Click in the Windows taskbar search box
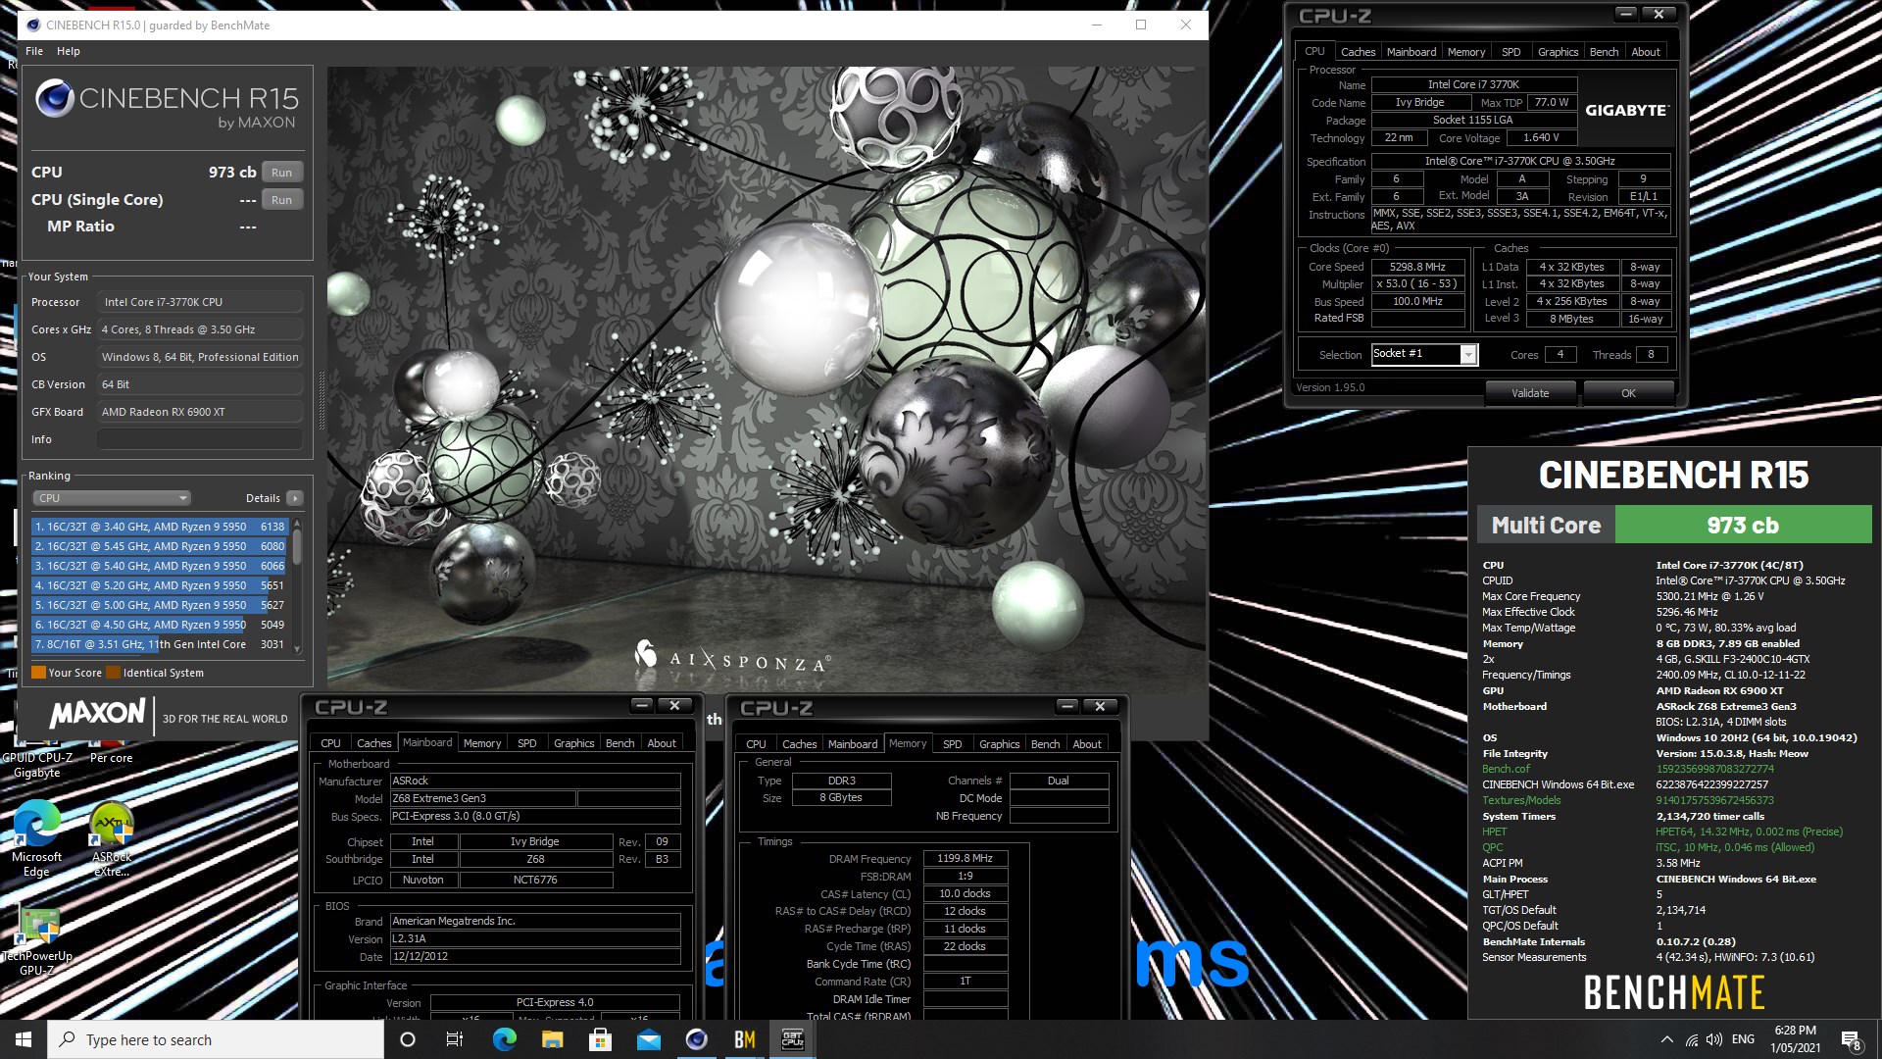 (216, 1039)
